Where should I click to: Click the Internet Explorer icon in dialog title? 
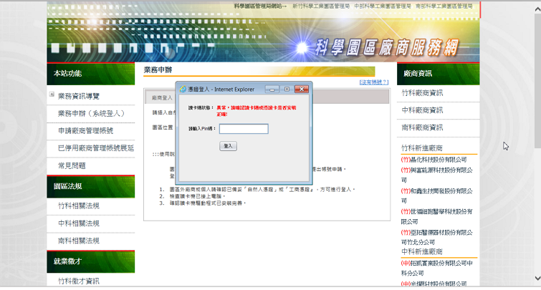pyautogui.click(x=183, y=90)
